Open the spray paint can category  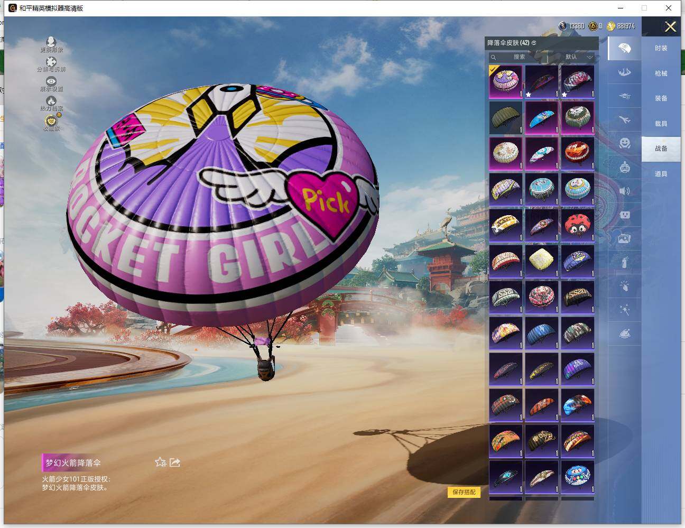coord(624,261)
